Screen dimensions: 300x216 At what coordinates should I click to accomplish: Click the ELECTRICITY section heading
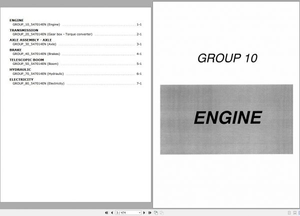point(21,80)
